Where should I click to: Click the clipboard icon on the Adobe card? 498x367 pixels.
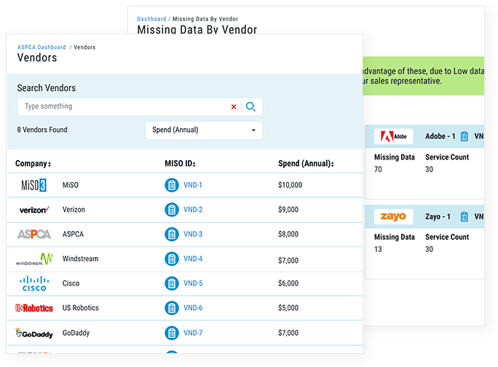465,136
